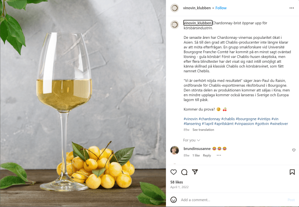Image resolution: width=299 pixels, height=207 pixels.
Task: Follow the vinovin_klubben account
Action: click(x=221, y=8)
